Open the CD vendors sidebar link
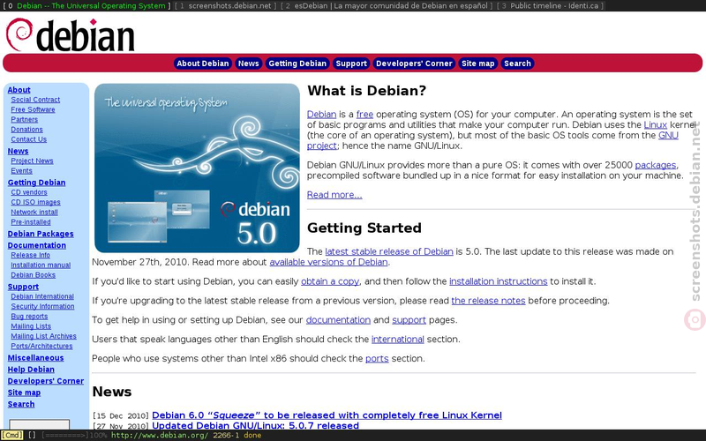Image resolution: width=706 pixels, height=441 pixels. coord(29,192)
